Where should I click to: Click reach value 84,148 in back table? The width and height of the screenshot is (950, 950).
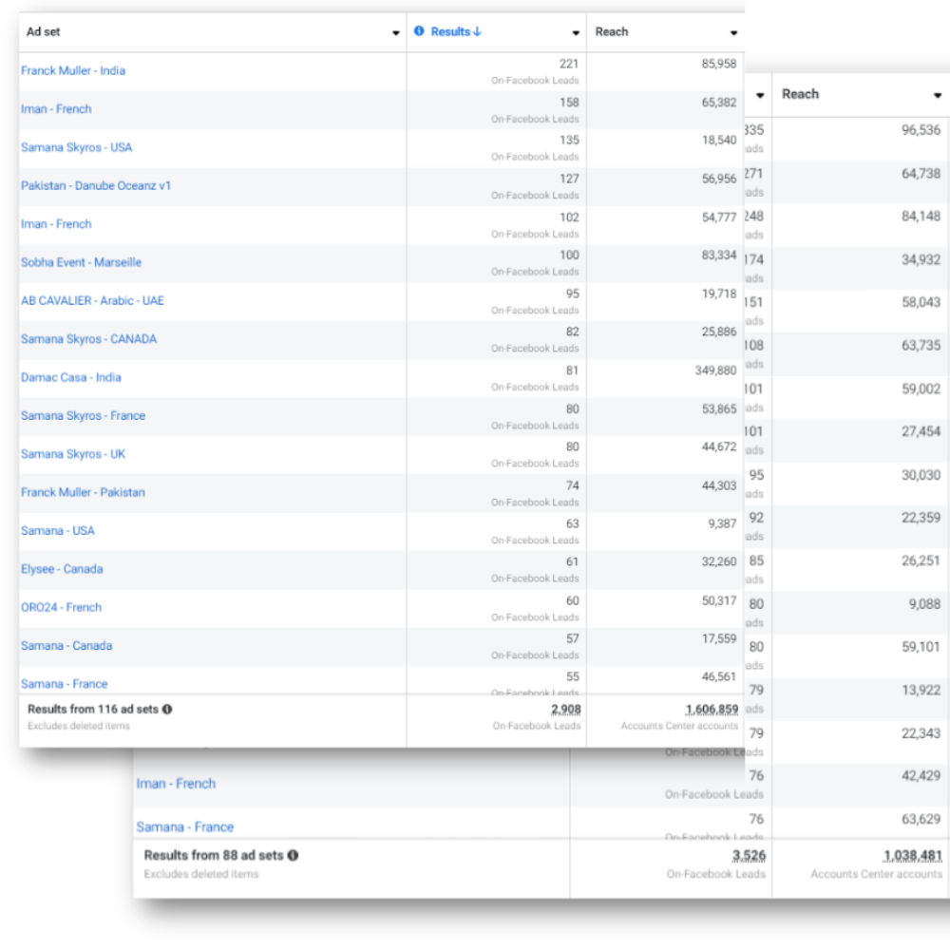tap(921, 217)
